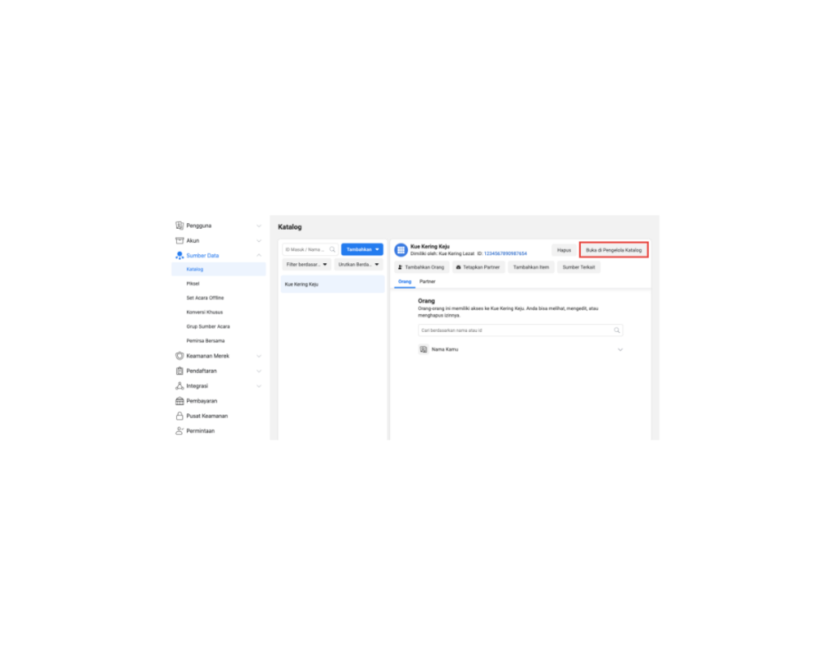Image resolution: width=839 pixels, height=656 pixels.
Task: Click Buka di Pengelola Katalog button
Action: click(614, 250)
